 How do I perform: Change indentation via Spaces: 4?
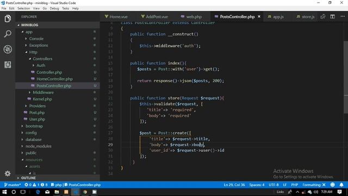point(257,185)
